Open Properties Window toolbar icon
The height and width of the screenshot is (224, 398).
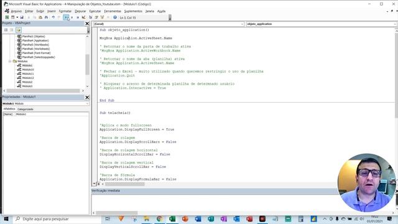coord(96,17)
